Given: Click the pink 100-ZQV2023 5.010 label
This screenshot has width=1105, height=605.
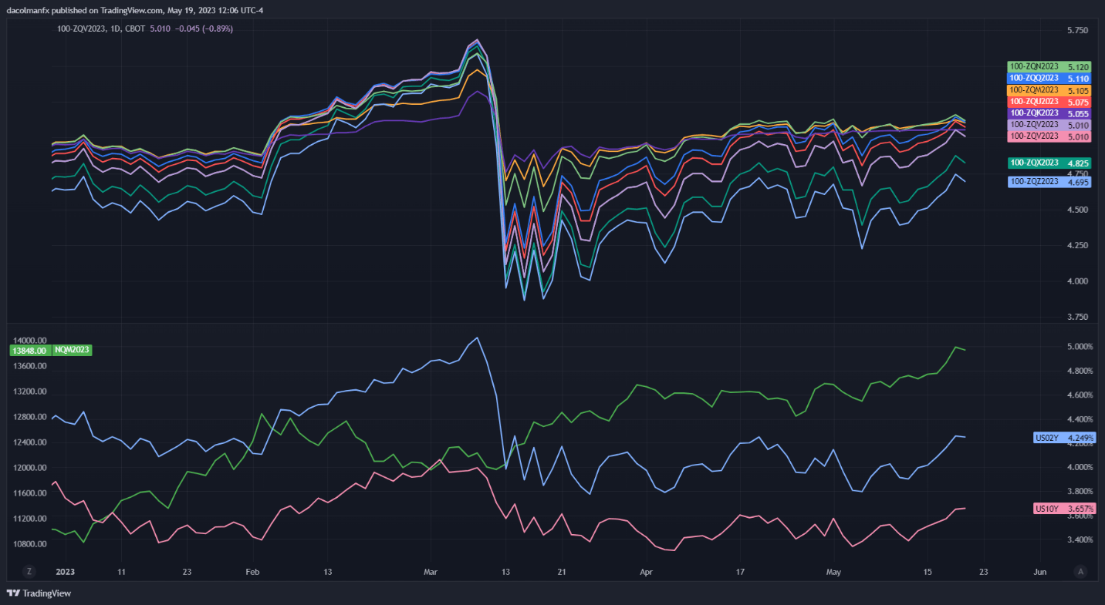Looking at the screenshot, I should click(x=1049, y=136).
